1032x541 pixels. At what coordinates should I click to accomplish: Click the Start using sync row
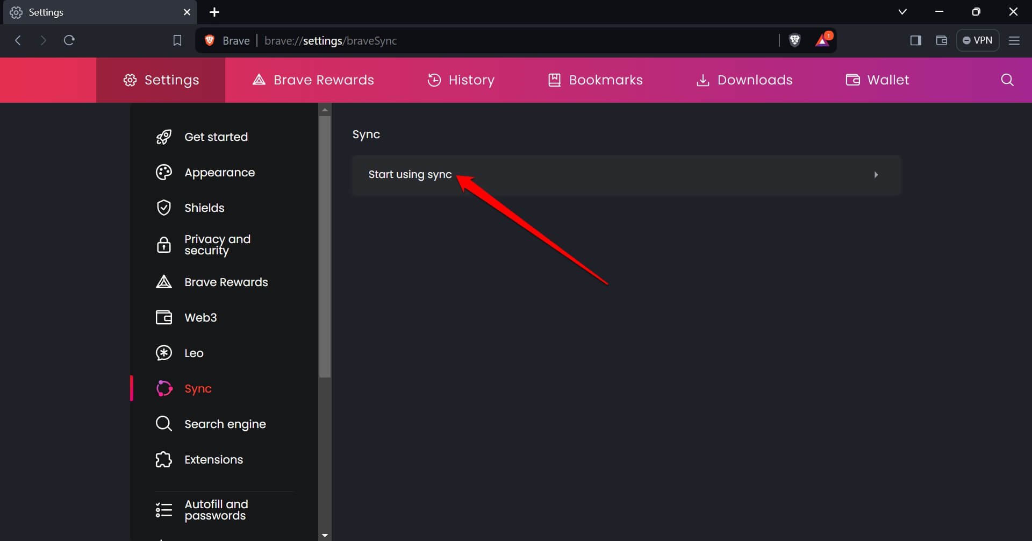626,175
